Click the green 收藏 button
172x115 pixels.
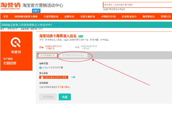coord(64,97)
